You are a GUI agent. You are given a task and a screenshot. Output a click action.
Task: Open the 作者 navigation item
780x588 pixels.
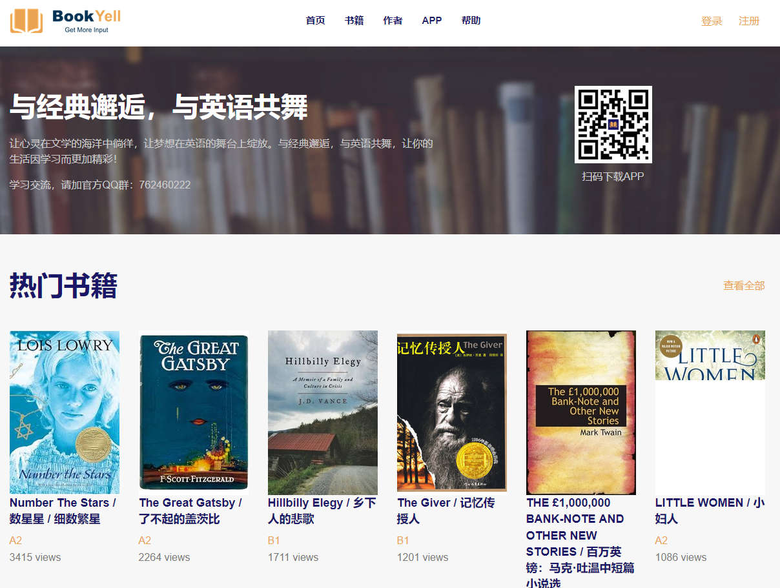point(393,21)
